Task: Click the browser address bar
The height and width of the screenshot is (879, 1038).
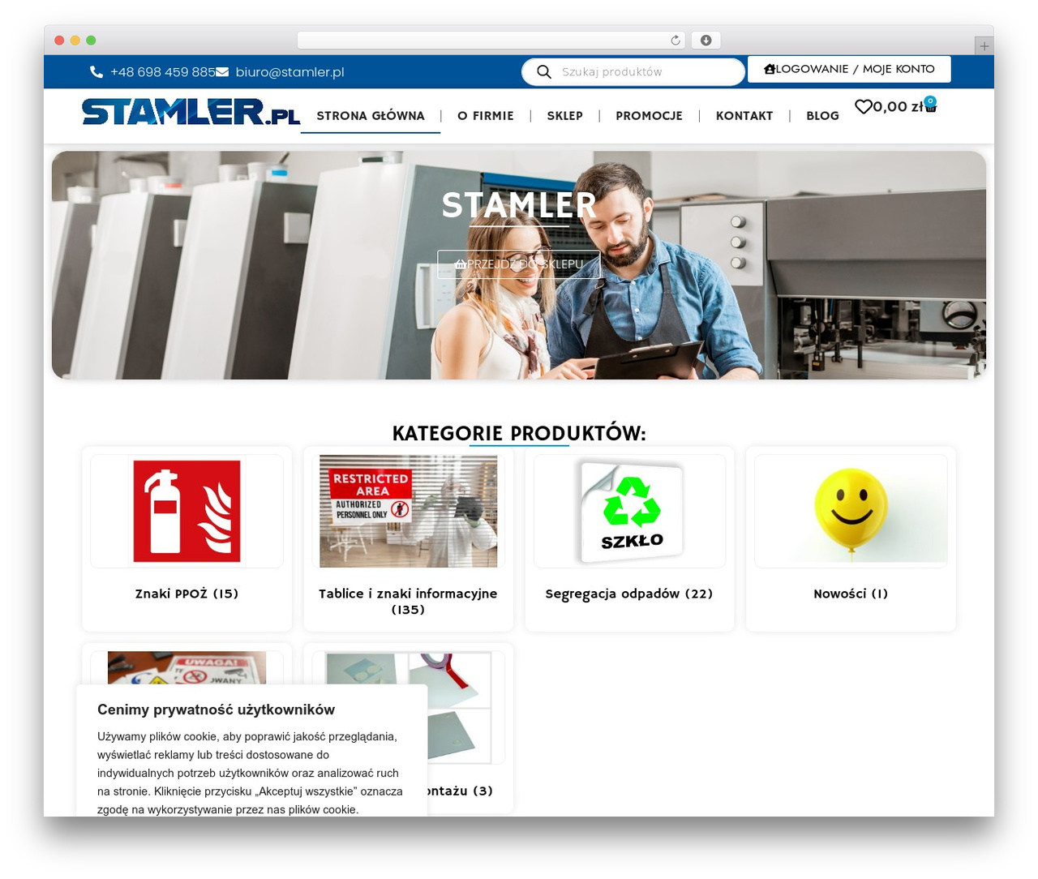Action: click(x=491, y=41)
